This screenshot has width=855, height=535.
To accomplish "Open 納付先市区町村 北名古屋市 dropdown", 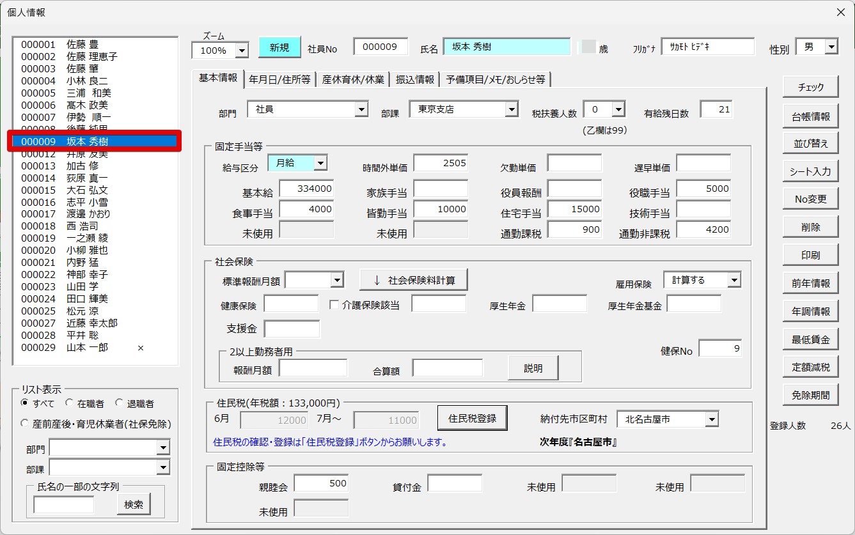I will pyautogui.click(x=712, y=419).
